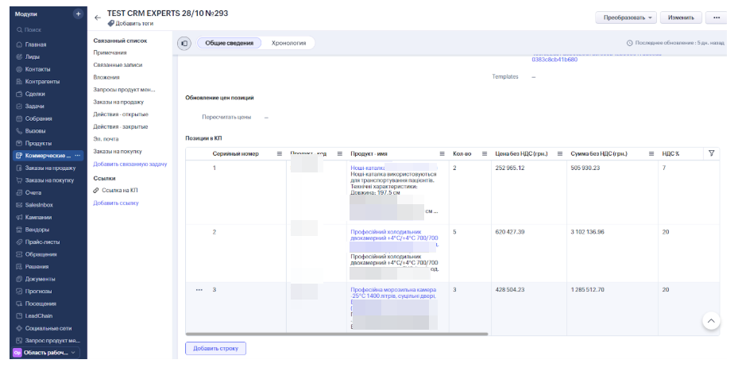Open the Ноші-каталка product link
Viewport: 738px width, 379px height.
coord(368,168)
